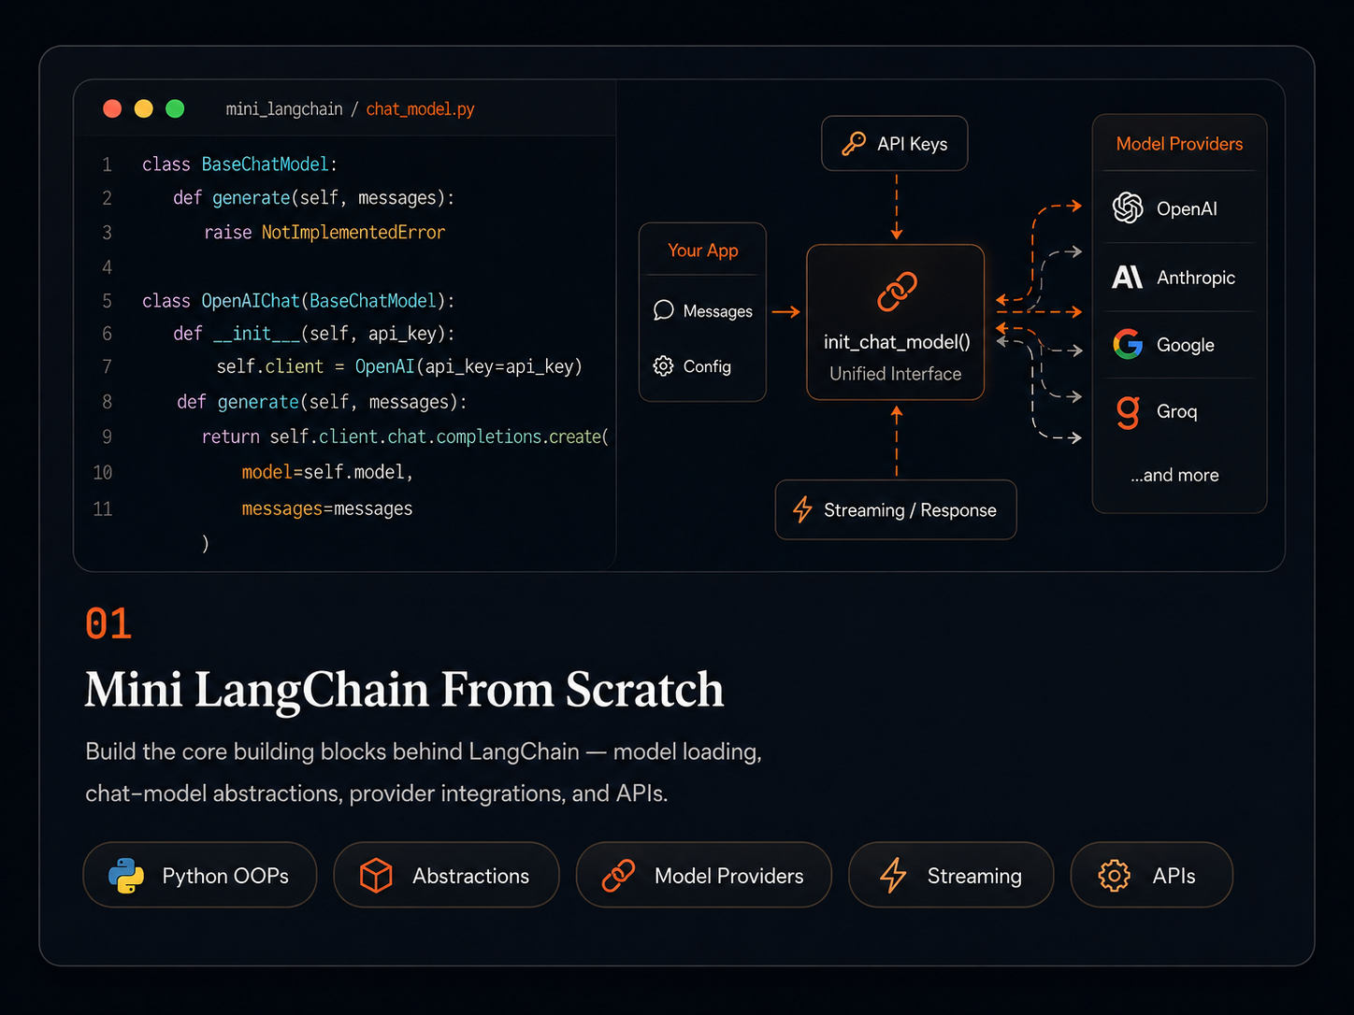Click the chain icon in Model Providers chip

pyautogui.click(x=618, y=875)
